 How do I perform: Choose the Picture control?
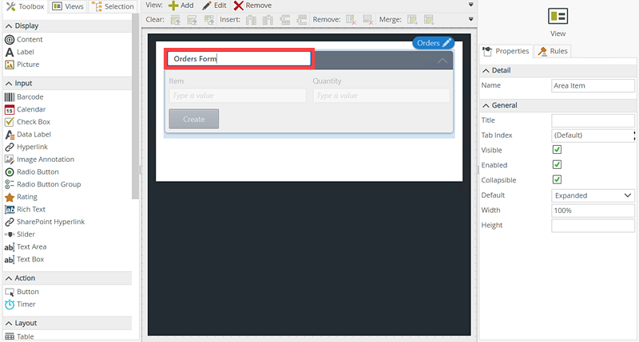coord(22,65)
